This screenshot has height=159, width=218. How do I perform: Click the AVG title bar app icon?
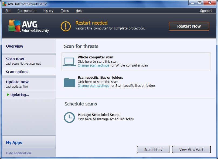click(x=4, y=4)
